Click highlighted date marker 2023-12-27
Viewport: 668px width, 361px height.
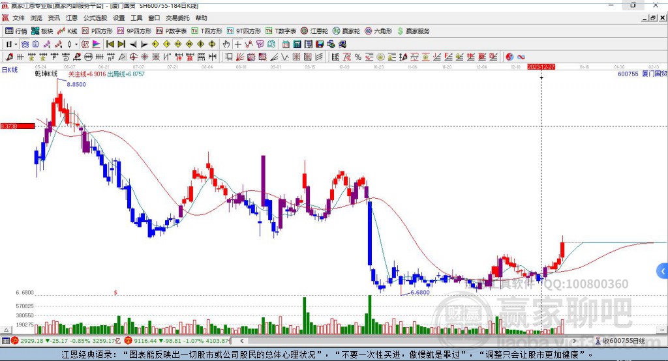pos(541,67)
